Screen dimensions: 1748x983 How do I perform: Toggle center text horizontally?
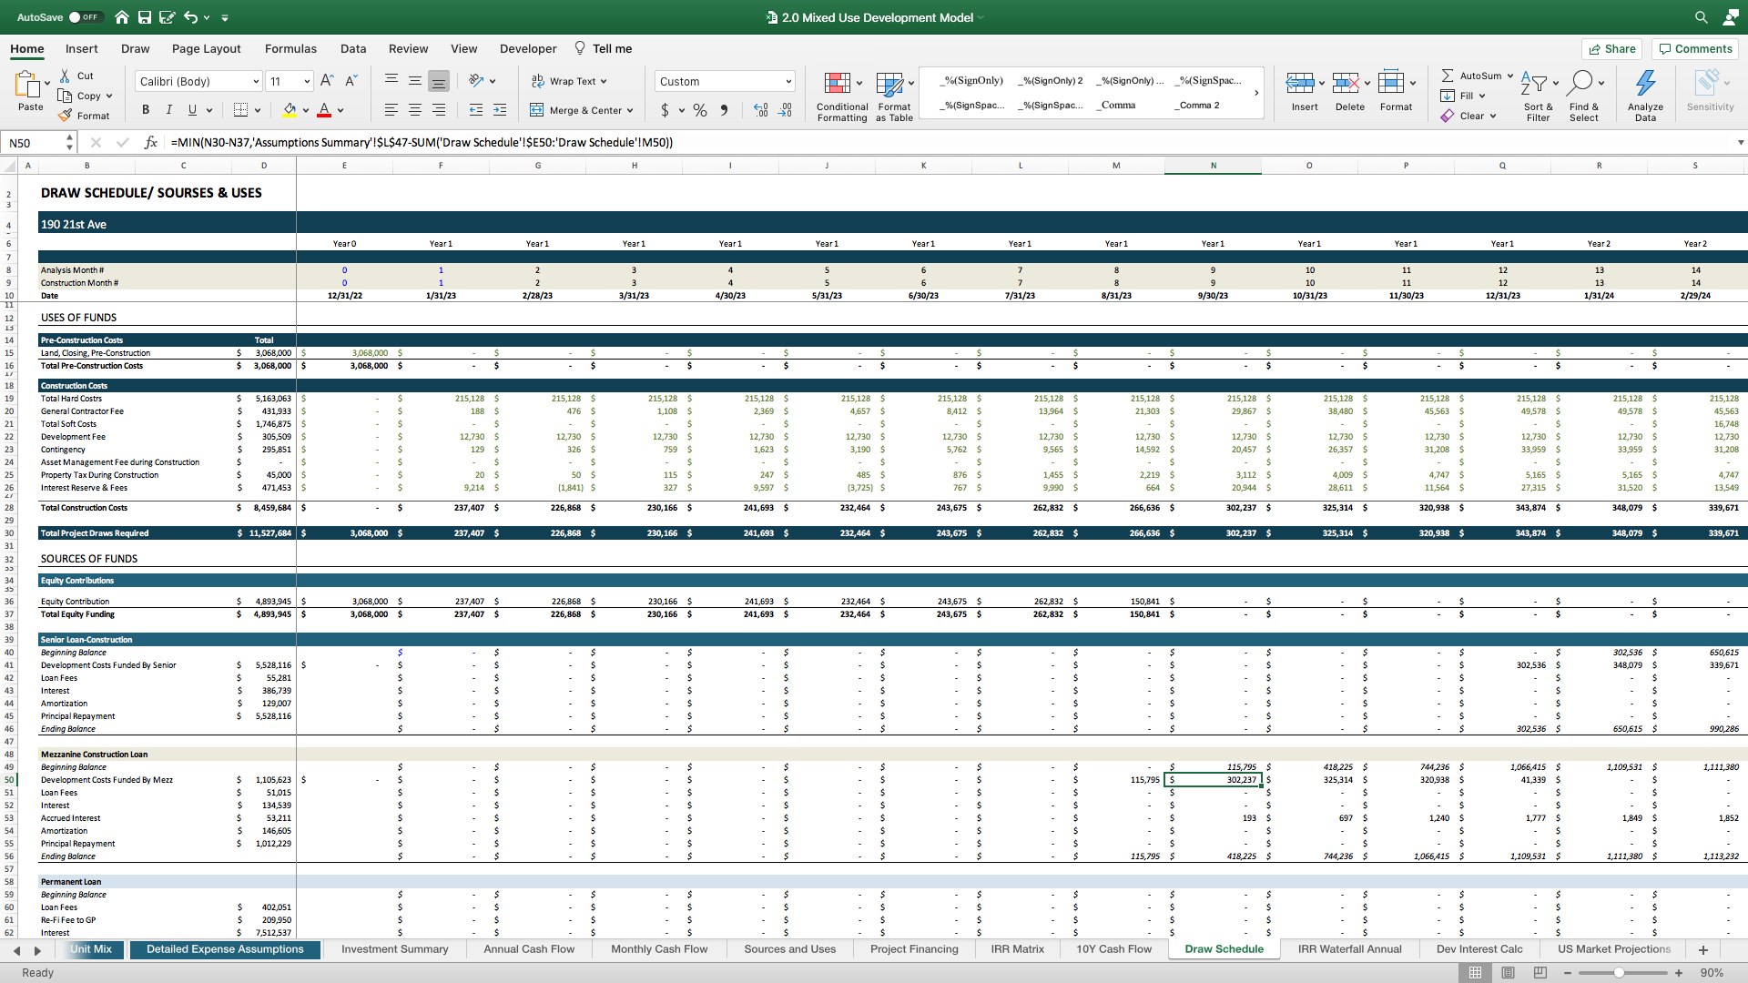[x=415, y=110]
